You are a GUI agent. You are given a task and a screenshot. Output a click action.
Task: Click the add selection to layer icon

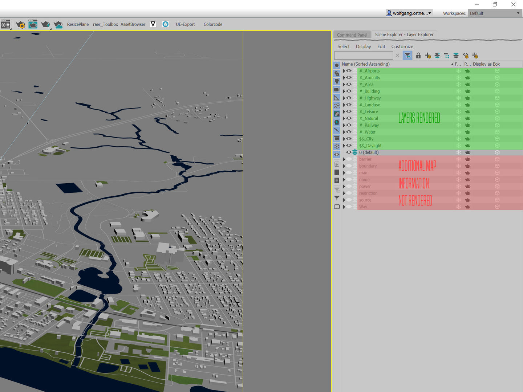[437, 56]
